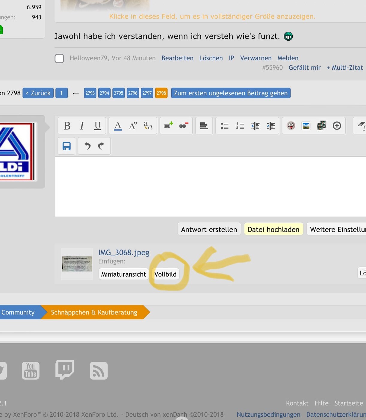Open the font size menu

[x=133, y=126]
